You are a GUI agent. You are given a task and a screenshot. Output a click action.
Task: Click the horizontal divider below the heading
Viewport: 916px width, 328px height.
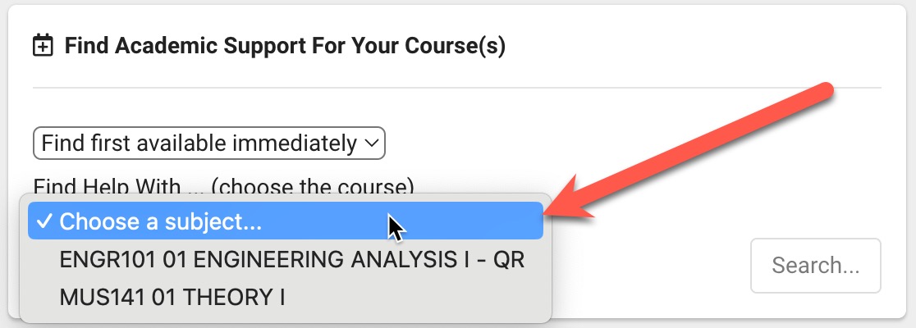click(457, 88)
